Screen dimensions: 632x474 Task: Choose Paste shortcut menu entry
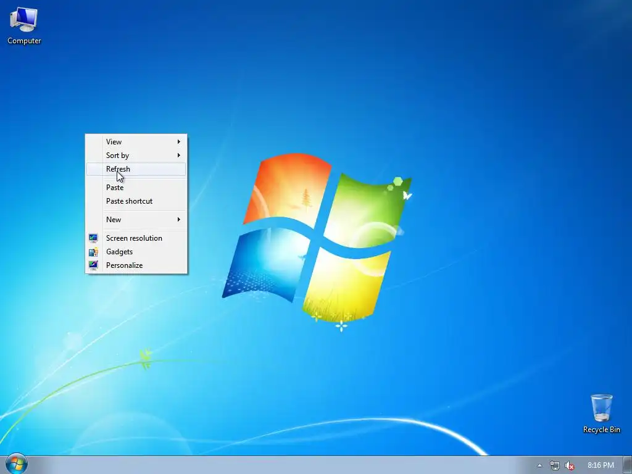point(136,201)
